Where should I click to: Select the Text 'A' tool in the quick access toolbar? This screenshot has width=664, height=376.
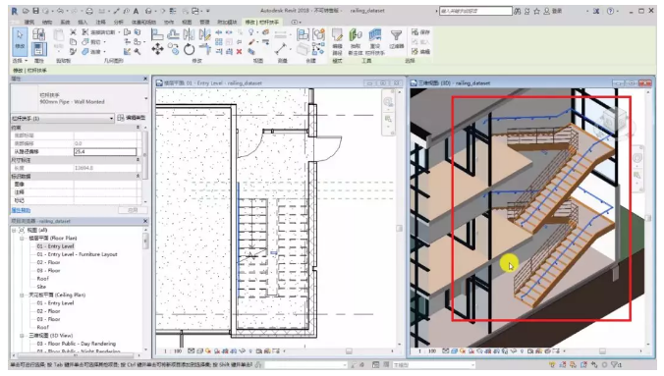point(136,11)
